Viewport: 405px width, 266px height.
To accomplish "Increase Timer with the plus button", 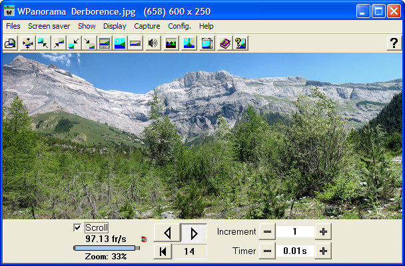I will click(323, 251).
